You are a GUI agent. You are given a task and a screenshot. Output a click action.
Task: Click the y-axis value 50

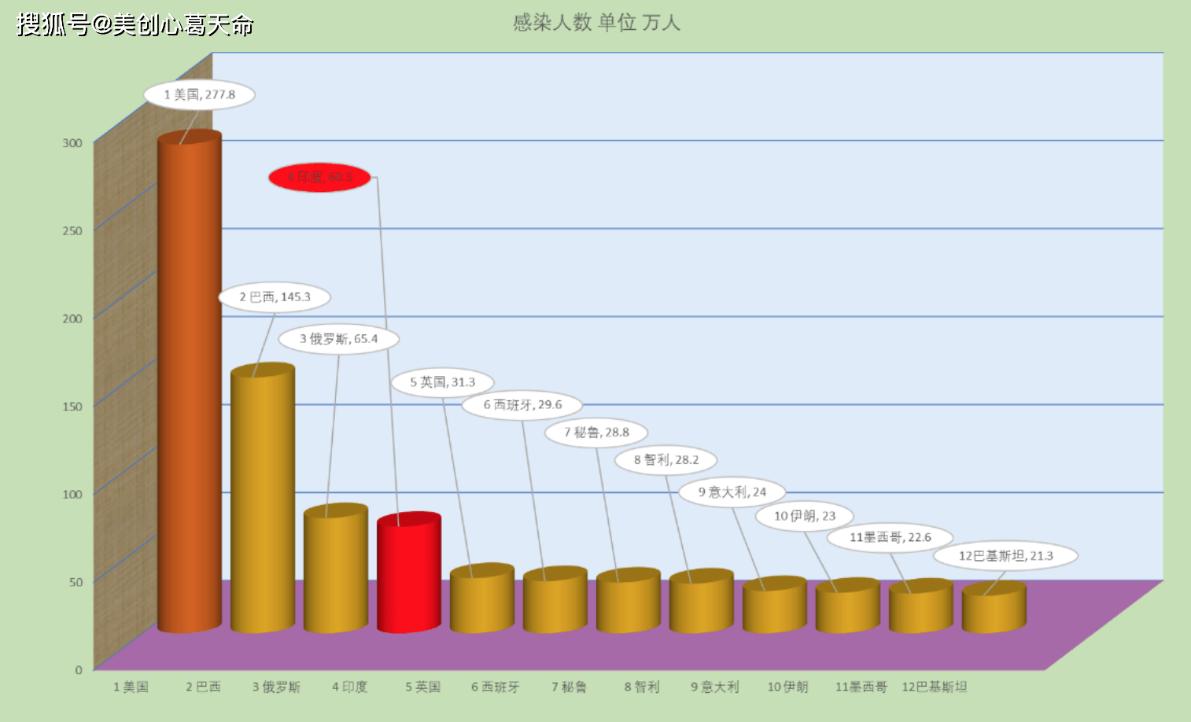tap(76, 582)
